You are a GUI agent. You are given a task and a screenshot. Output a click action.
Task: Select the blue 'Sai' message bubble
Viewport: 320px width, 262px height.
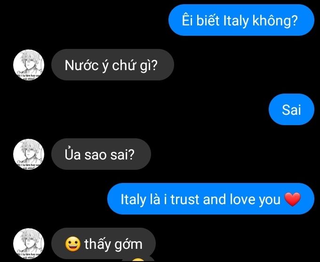[x=291, y=110]
